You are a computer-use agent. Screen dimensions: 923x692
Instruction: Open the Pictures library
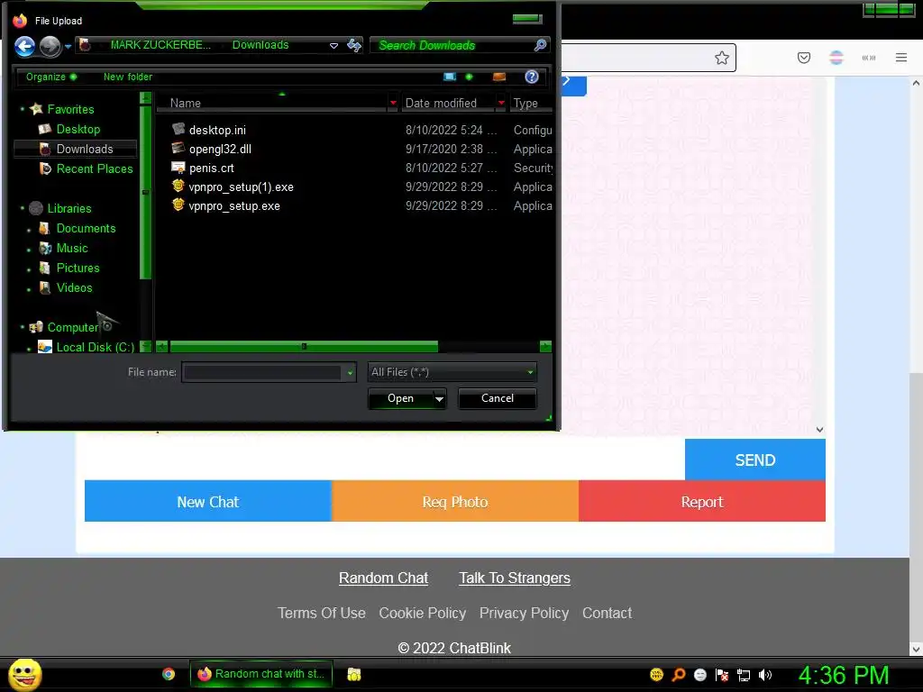coord(78,268)
